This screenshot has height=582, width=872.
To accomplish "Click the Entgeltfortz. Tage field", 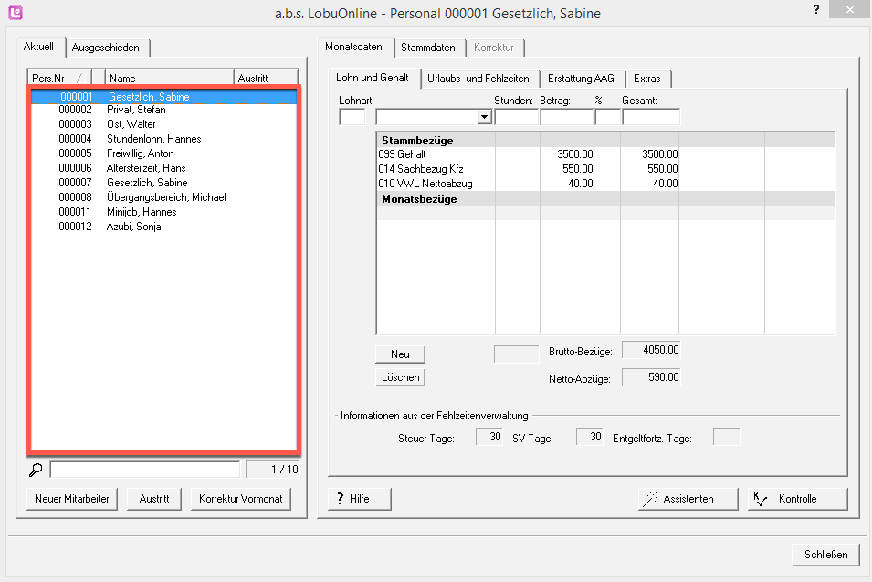I will [726, 437].
